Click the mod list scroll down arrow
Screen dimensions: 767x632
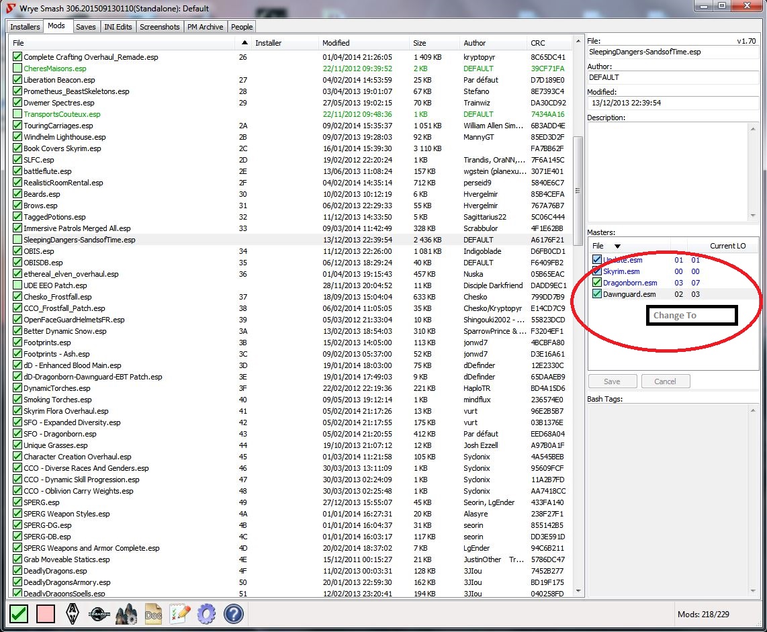[578, 591]
